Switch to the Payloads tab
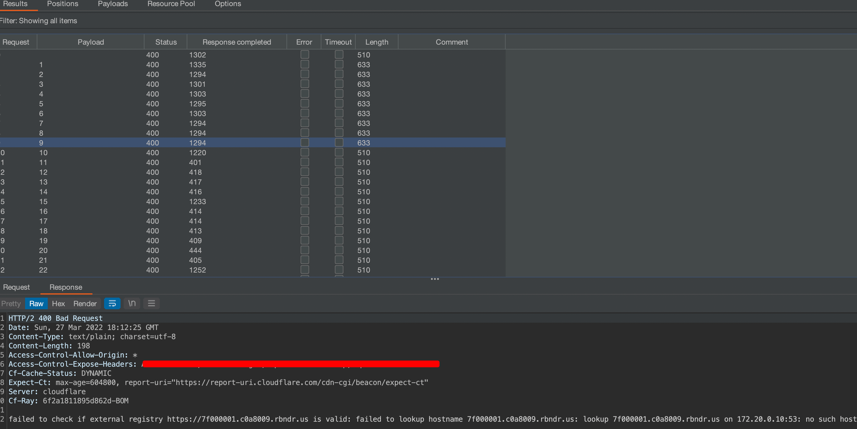Image resolution: width=857 pixels, height=429 pixels. point(112,4)
